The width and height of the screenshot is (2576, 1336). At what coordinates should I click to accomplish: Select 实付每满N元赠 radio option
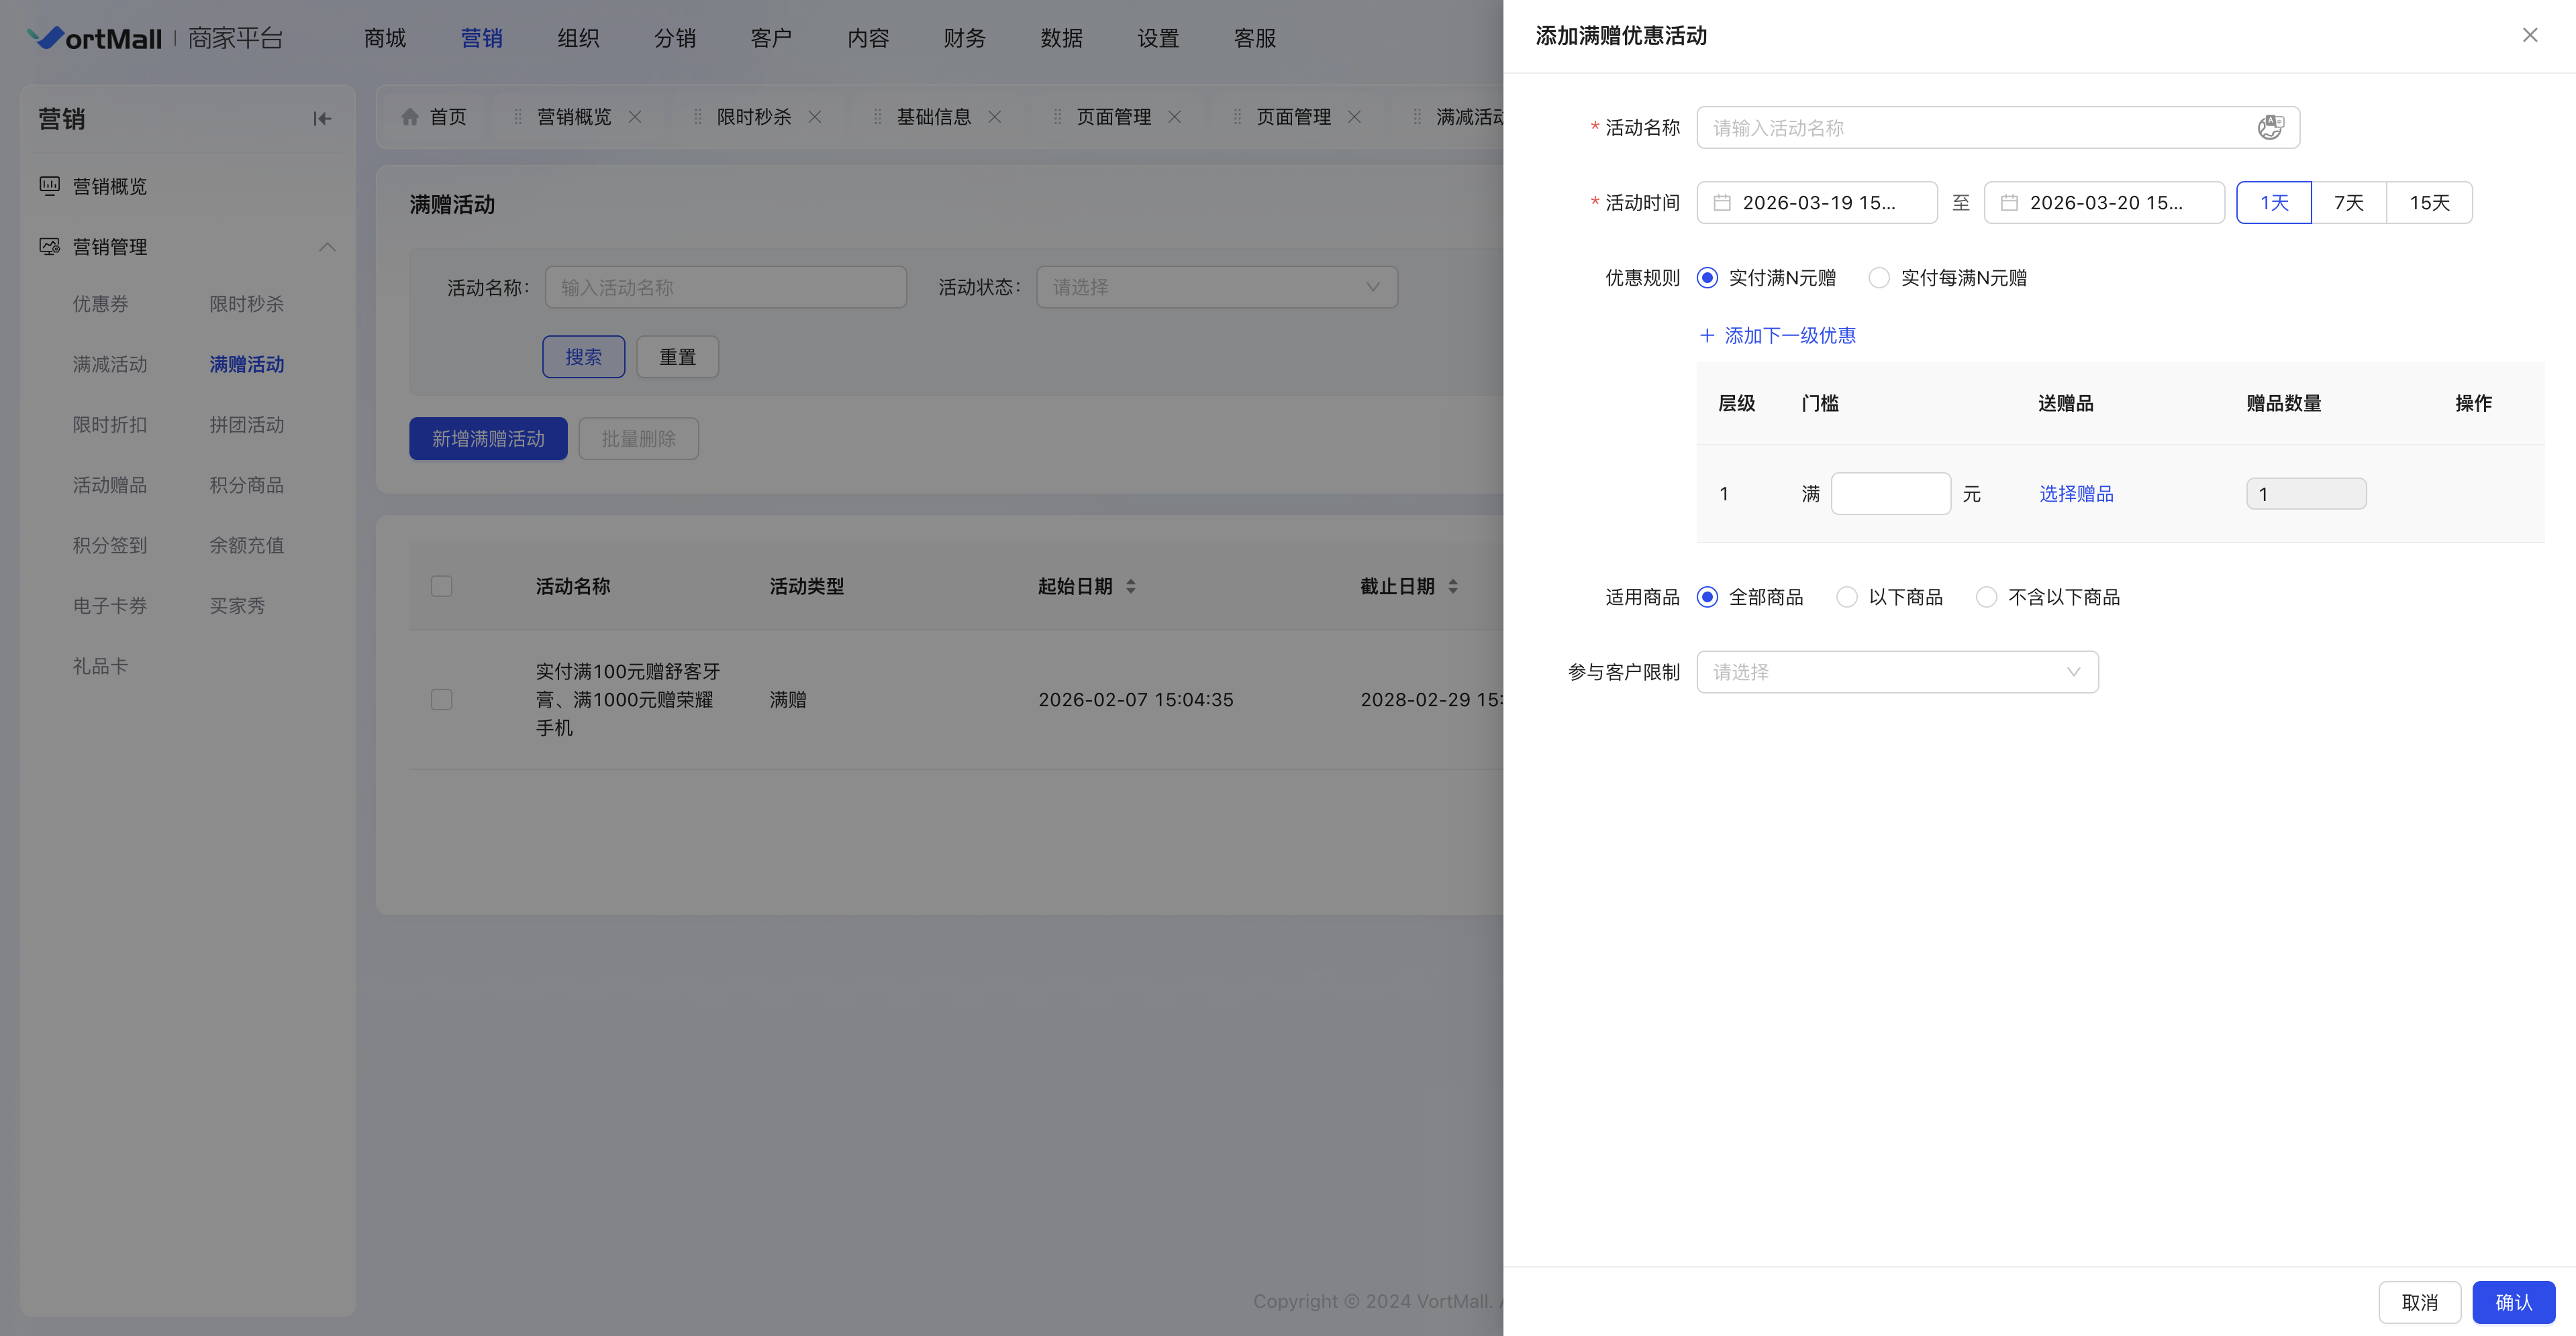coord(1880,278)
